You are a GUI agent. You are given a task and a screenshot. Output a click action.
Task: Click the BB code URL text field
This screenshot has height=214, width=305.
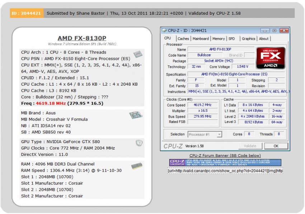[225, 171]
